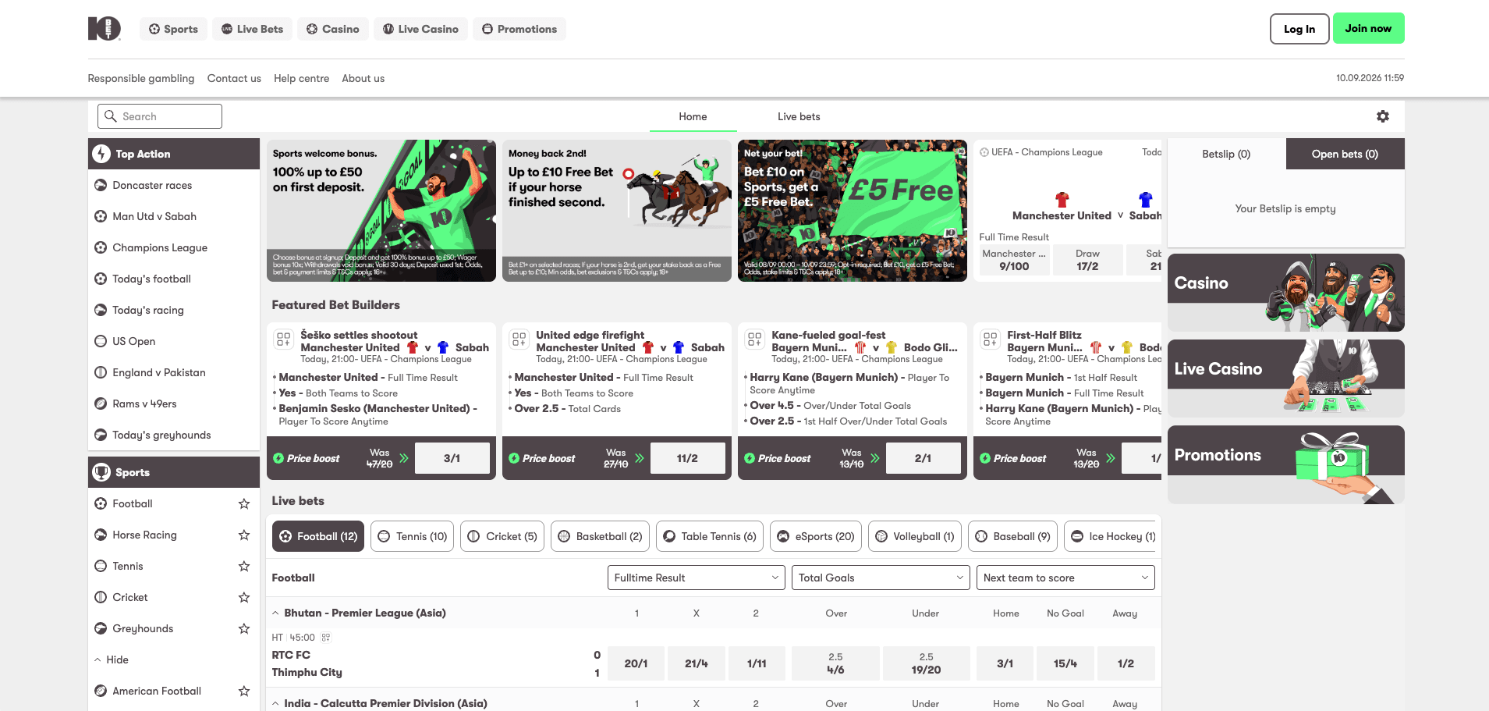Viewport: 1489px width, 711px height.
Task: Open the Help centre link
Action: pyautogui.click(x=301, y=78)
